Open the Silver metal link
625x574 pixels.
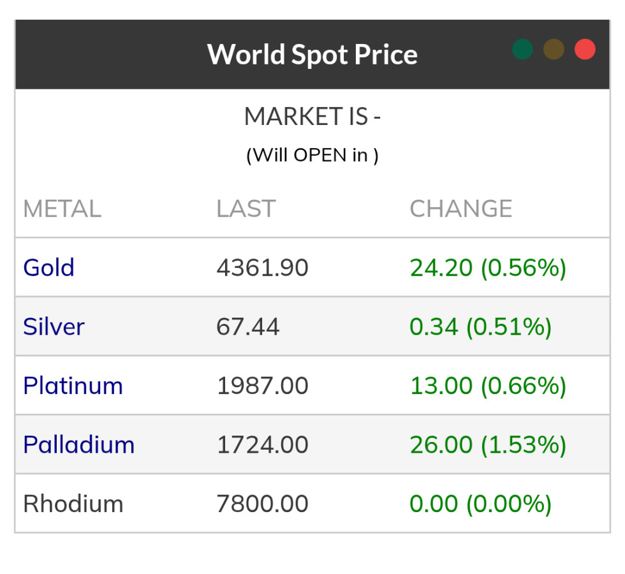54,327
